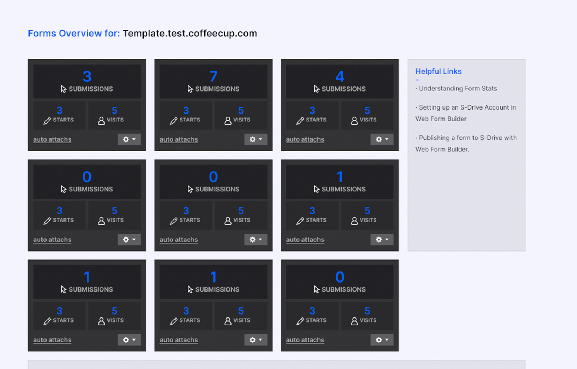The width and height of the screenshot is (577, 369).
Task: Click Visits person icon in 3-submissions card
Action: point(101,121)
